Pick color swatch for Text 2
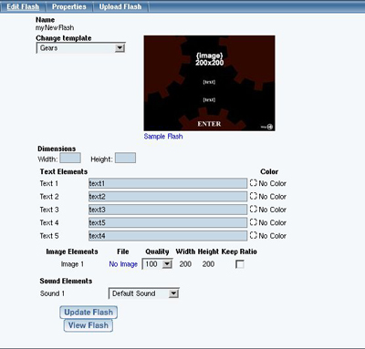Viewport: 365px width, 349px height. click(254, 196)
